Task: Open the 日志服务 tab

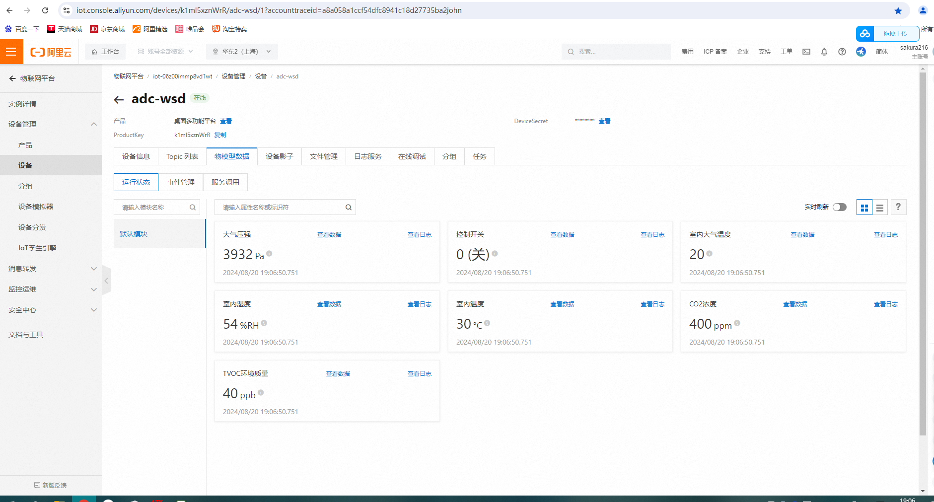Action: point(368,156)
